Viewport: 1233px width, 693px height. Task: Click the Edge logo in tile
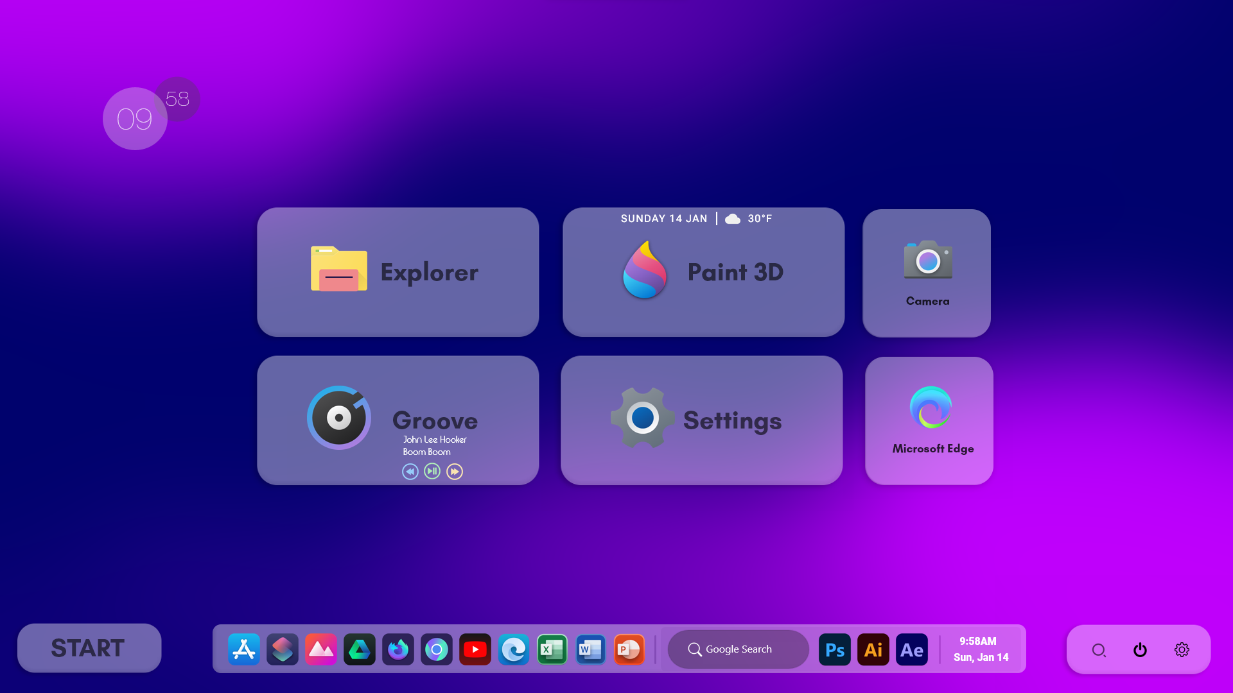[931, 407]
